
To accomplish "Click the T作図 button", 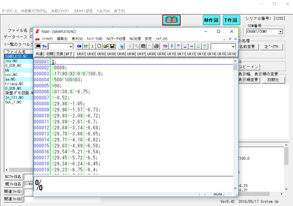I will click(231, 20).
